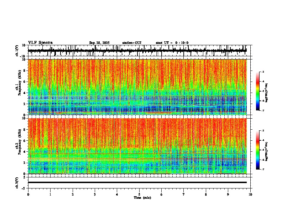The image size is (282, 218).
Task: Select the ch.1(V) waveform axis label
Action: (17, 51)
